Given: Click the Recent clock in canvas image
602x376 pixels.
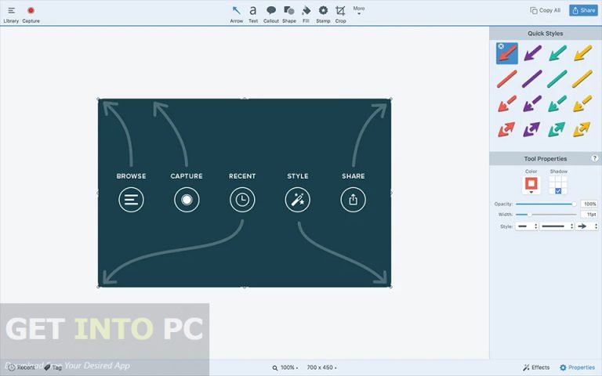Looking at the screenshot, I should (242, 200).
